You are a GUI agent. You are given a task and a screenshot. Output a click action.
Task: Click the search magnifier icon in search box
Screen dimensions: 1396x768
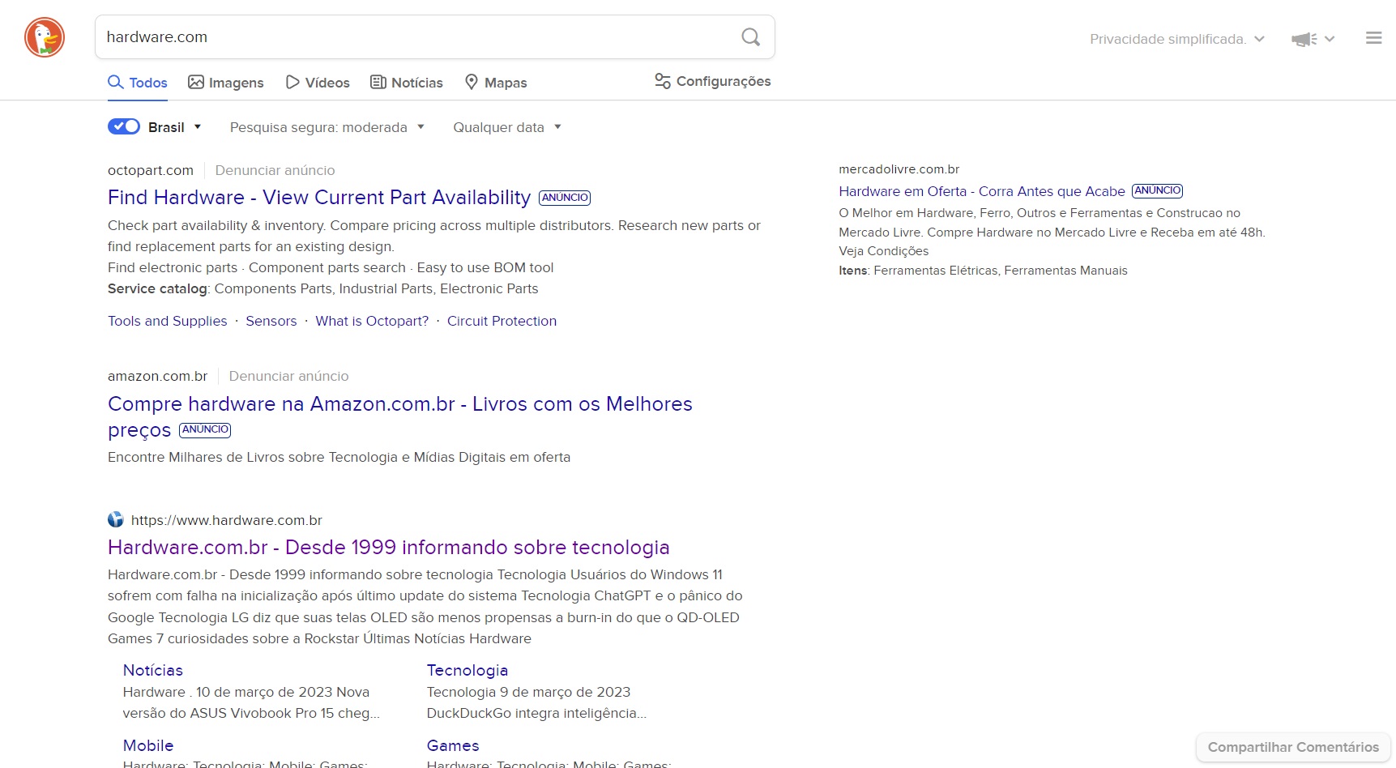click(751, 37)
